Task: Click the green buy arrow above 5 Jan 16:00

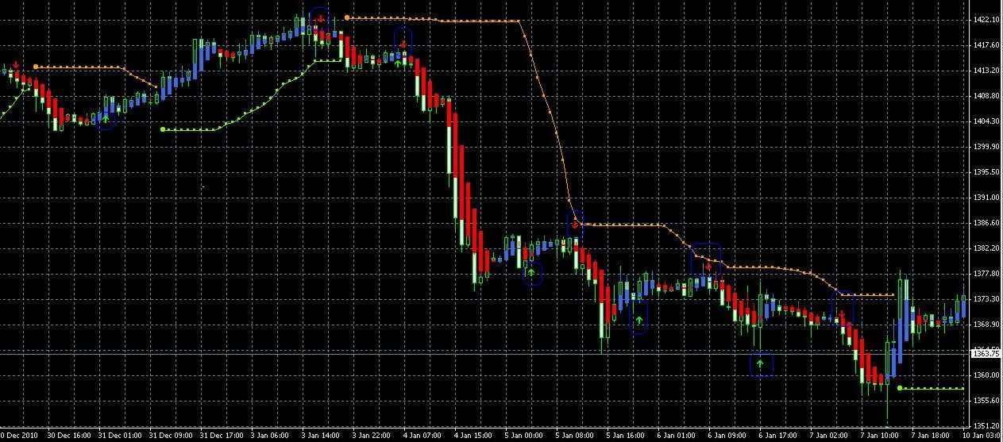Action: point(638,320)
